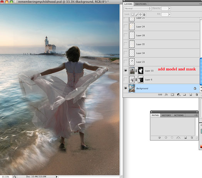Click Load path as selection icon
This screenshot has width=202, height=178.
[x=172, y=137]
